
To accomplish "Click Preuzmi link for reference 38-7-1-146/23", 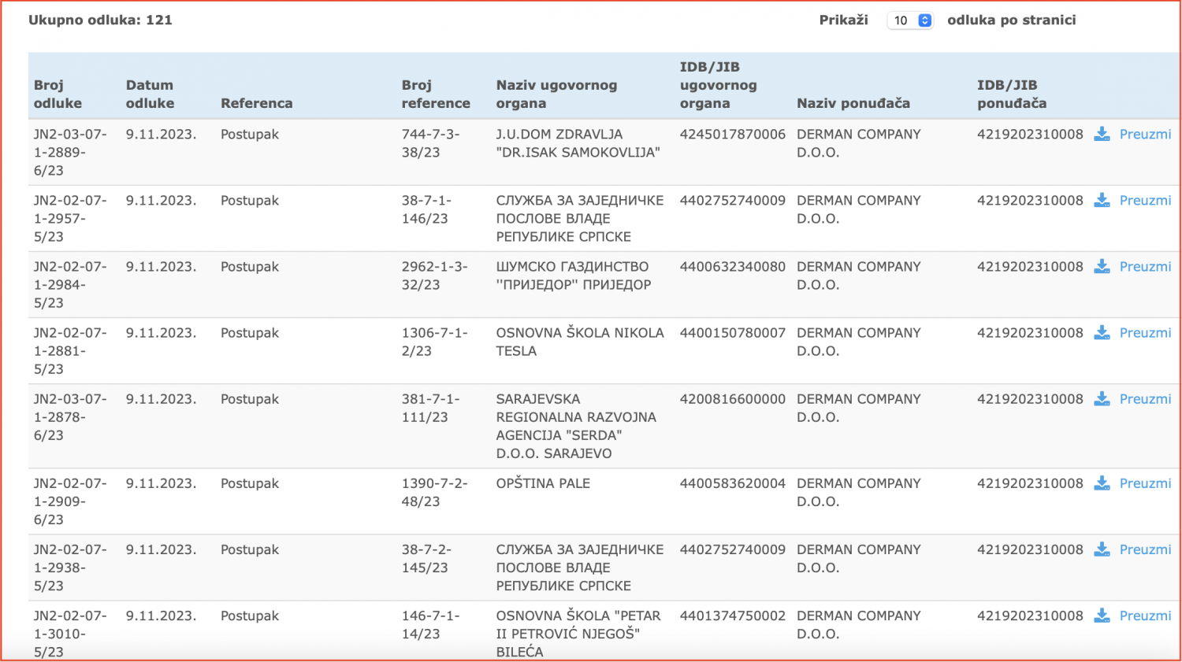I will point(1145,201).
